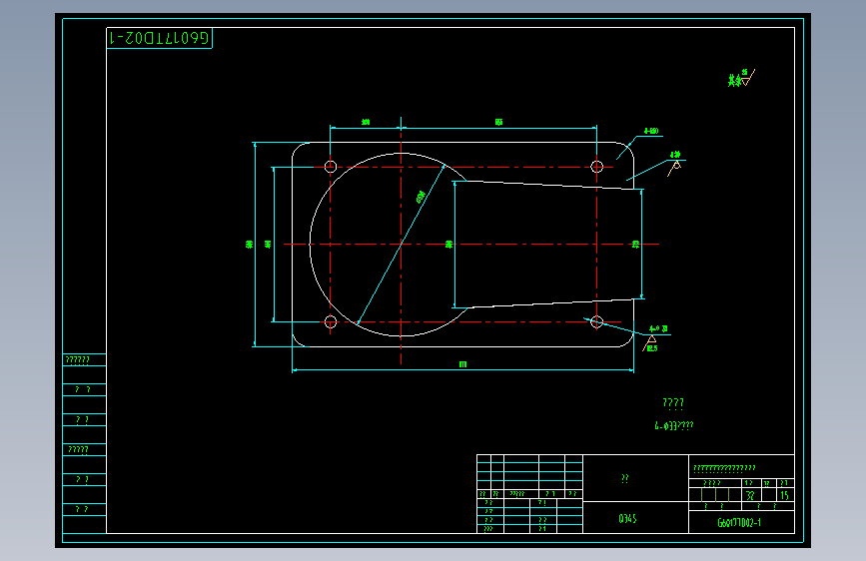Click the 4-R corner radius leader label
Screen dimensions: 866x561
point(651,132)
